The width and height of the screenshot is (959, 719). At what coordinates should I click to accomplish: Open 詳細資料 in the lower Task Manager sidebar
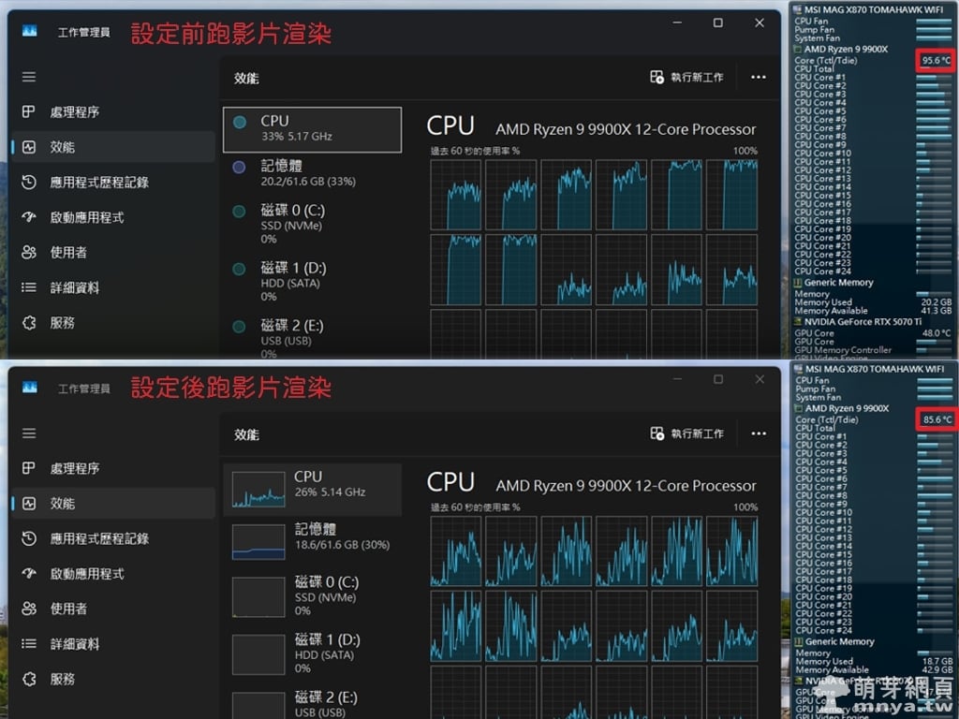point(74,644)
